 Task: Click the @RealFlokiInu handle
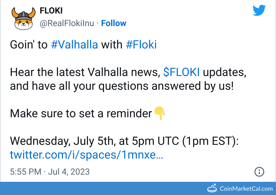tap(67, 23)
